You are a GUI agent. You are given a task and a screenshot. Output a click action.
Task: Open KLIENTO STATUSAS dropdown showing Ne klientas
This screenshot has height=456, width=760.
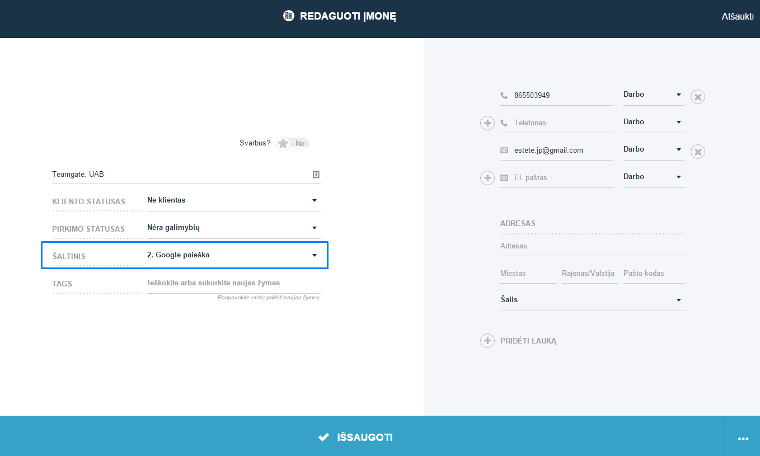(234, 200)
